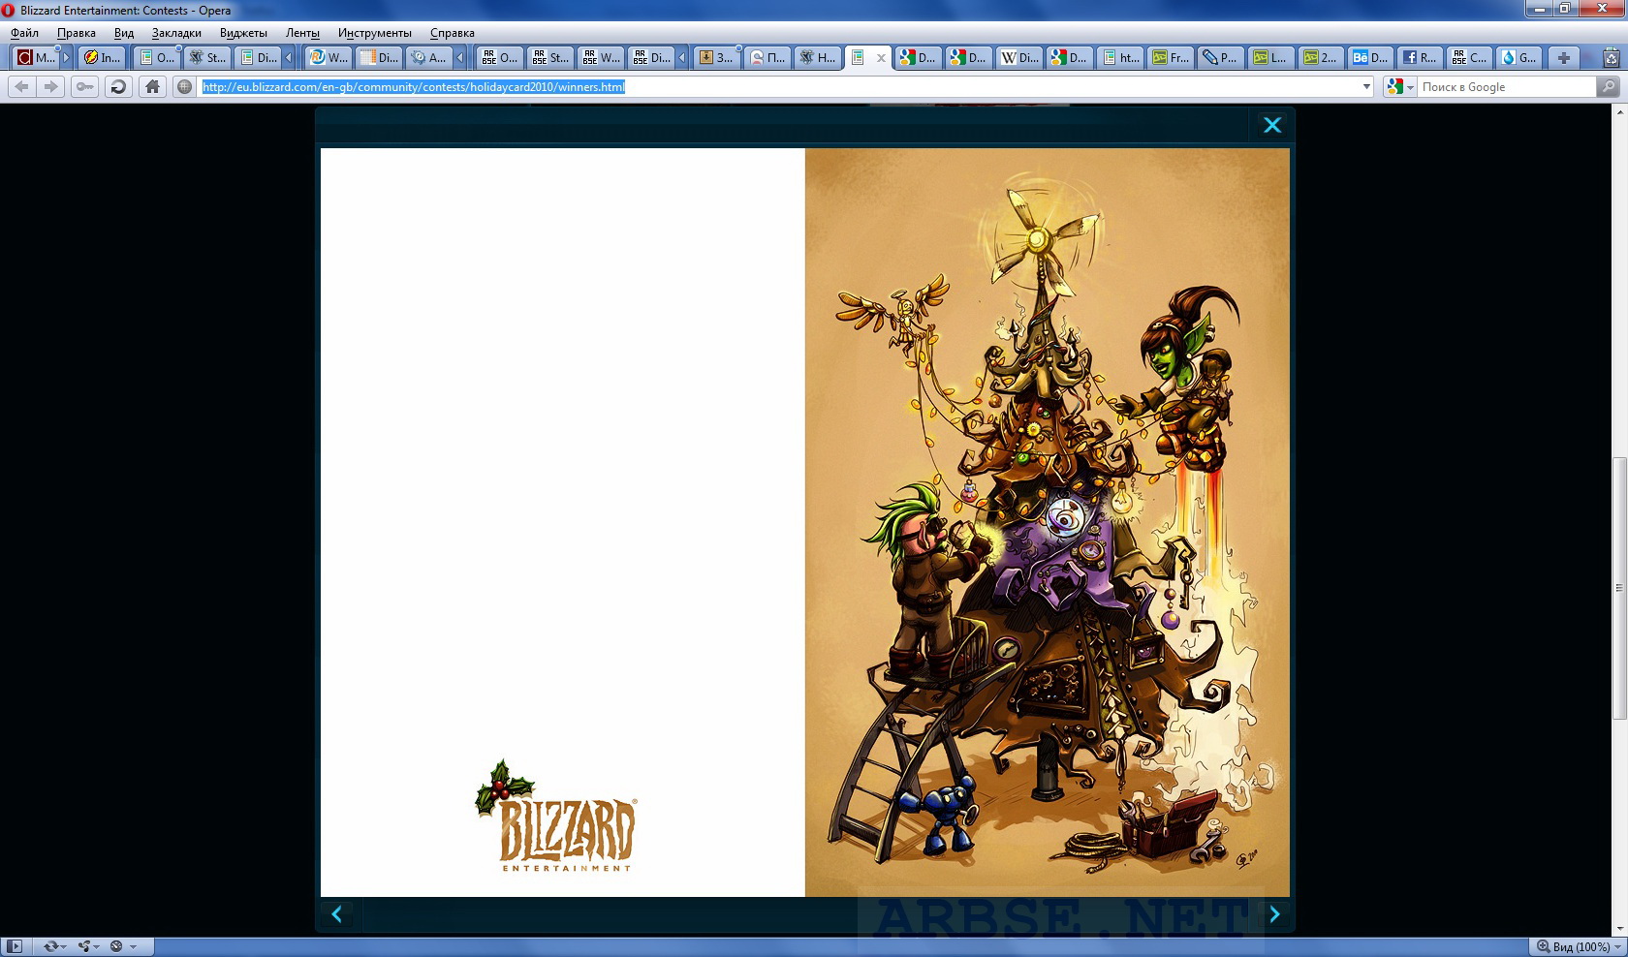
Task: Show the previous winner image with left arrow
Action: 337,914
